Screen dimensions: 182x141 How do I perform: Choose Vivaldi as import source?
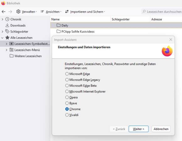point(67,115)
